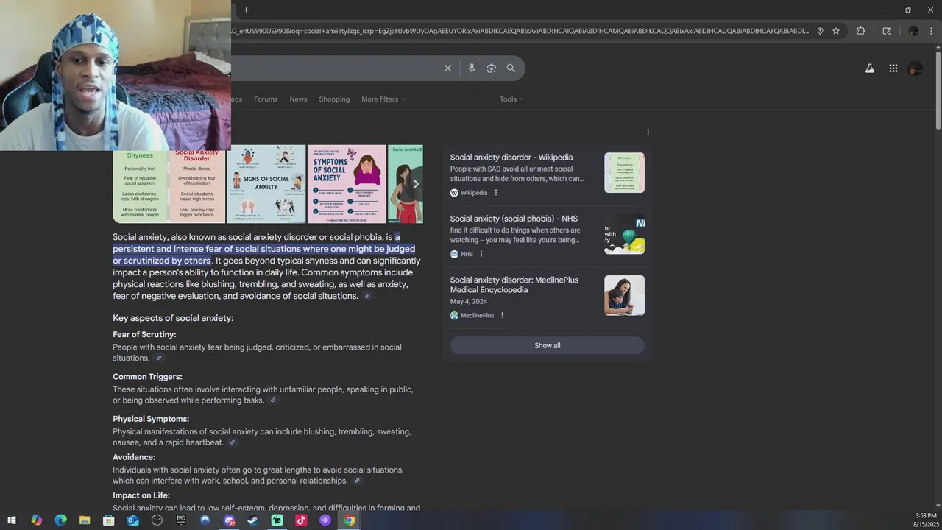Open the more options dots beside MedlinePlus source
The image size is (942, 530).
tap(502, 315)
